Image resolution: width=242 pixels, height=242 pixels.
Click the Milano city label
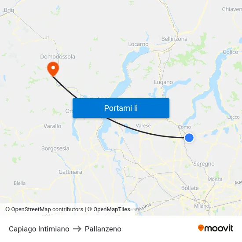(202, 206)
